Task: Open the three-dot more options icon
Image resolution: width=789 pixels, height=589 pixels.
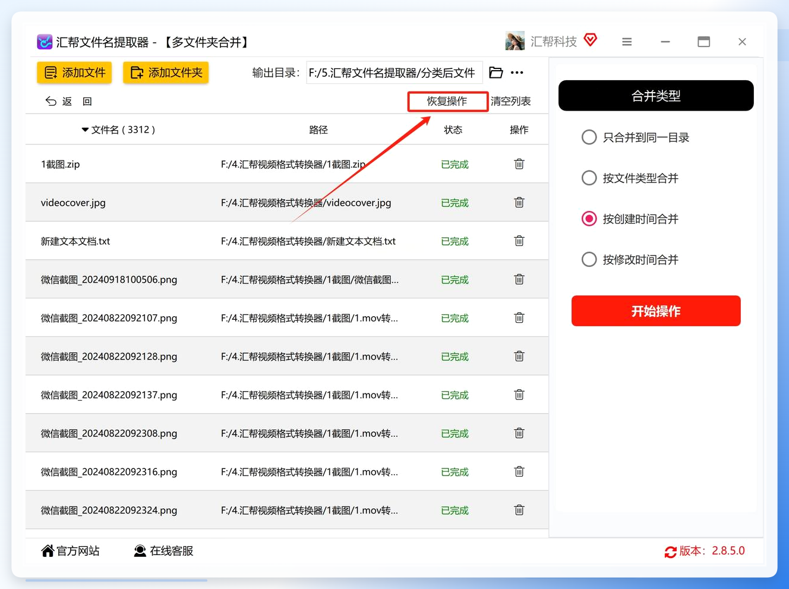Action: pos(517,73)
